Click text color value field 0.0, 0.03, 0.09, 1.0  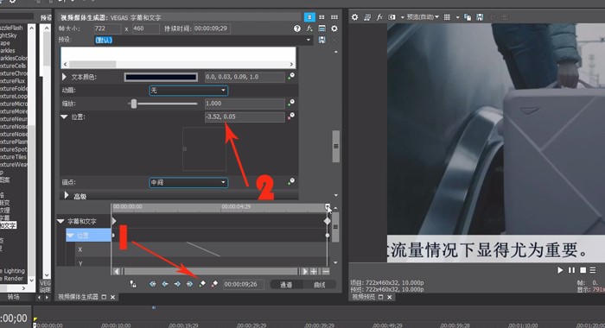[245, 77]
